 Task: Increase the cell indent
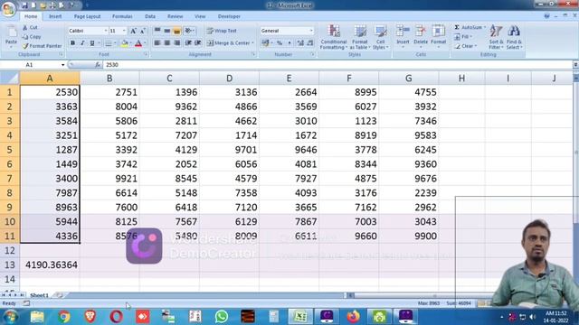pos(198,43)
